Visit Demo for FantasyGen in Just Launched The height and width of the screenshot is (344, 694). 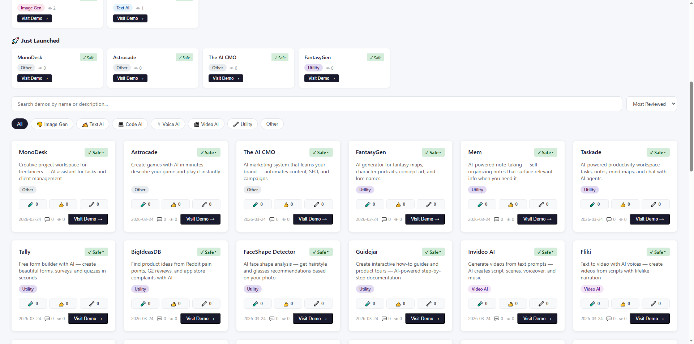pyautogui.click(x=322, y=78)
